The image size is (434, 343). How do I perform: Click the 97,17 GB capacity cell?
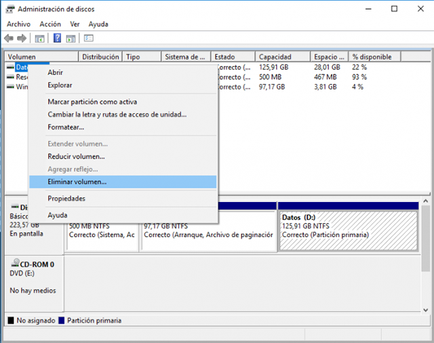pos(272,87)
